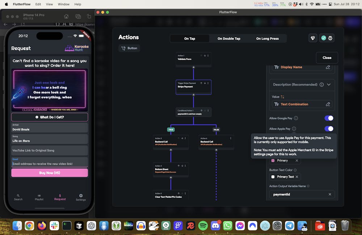Take a simulator screenshot camera icon

[x=78, y=16]
